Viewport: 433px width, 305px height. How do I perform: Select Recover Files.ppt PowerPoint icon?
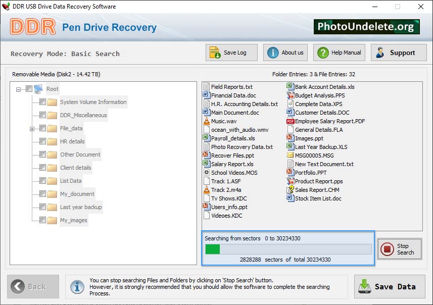[206, 155]
